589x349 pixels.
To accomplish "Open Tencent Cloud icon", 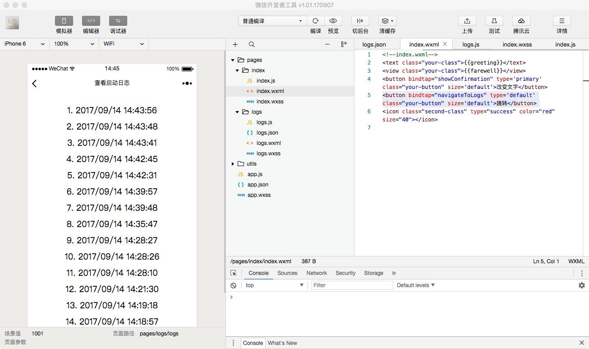I will coord(521,21).
